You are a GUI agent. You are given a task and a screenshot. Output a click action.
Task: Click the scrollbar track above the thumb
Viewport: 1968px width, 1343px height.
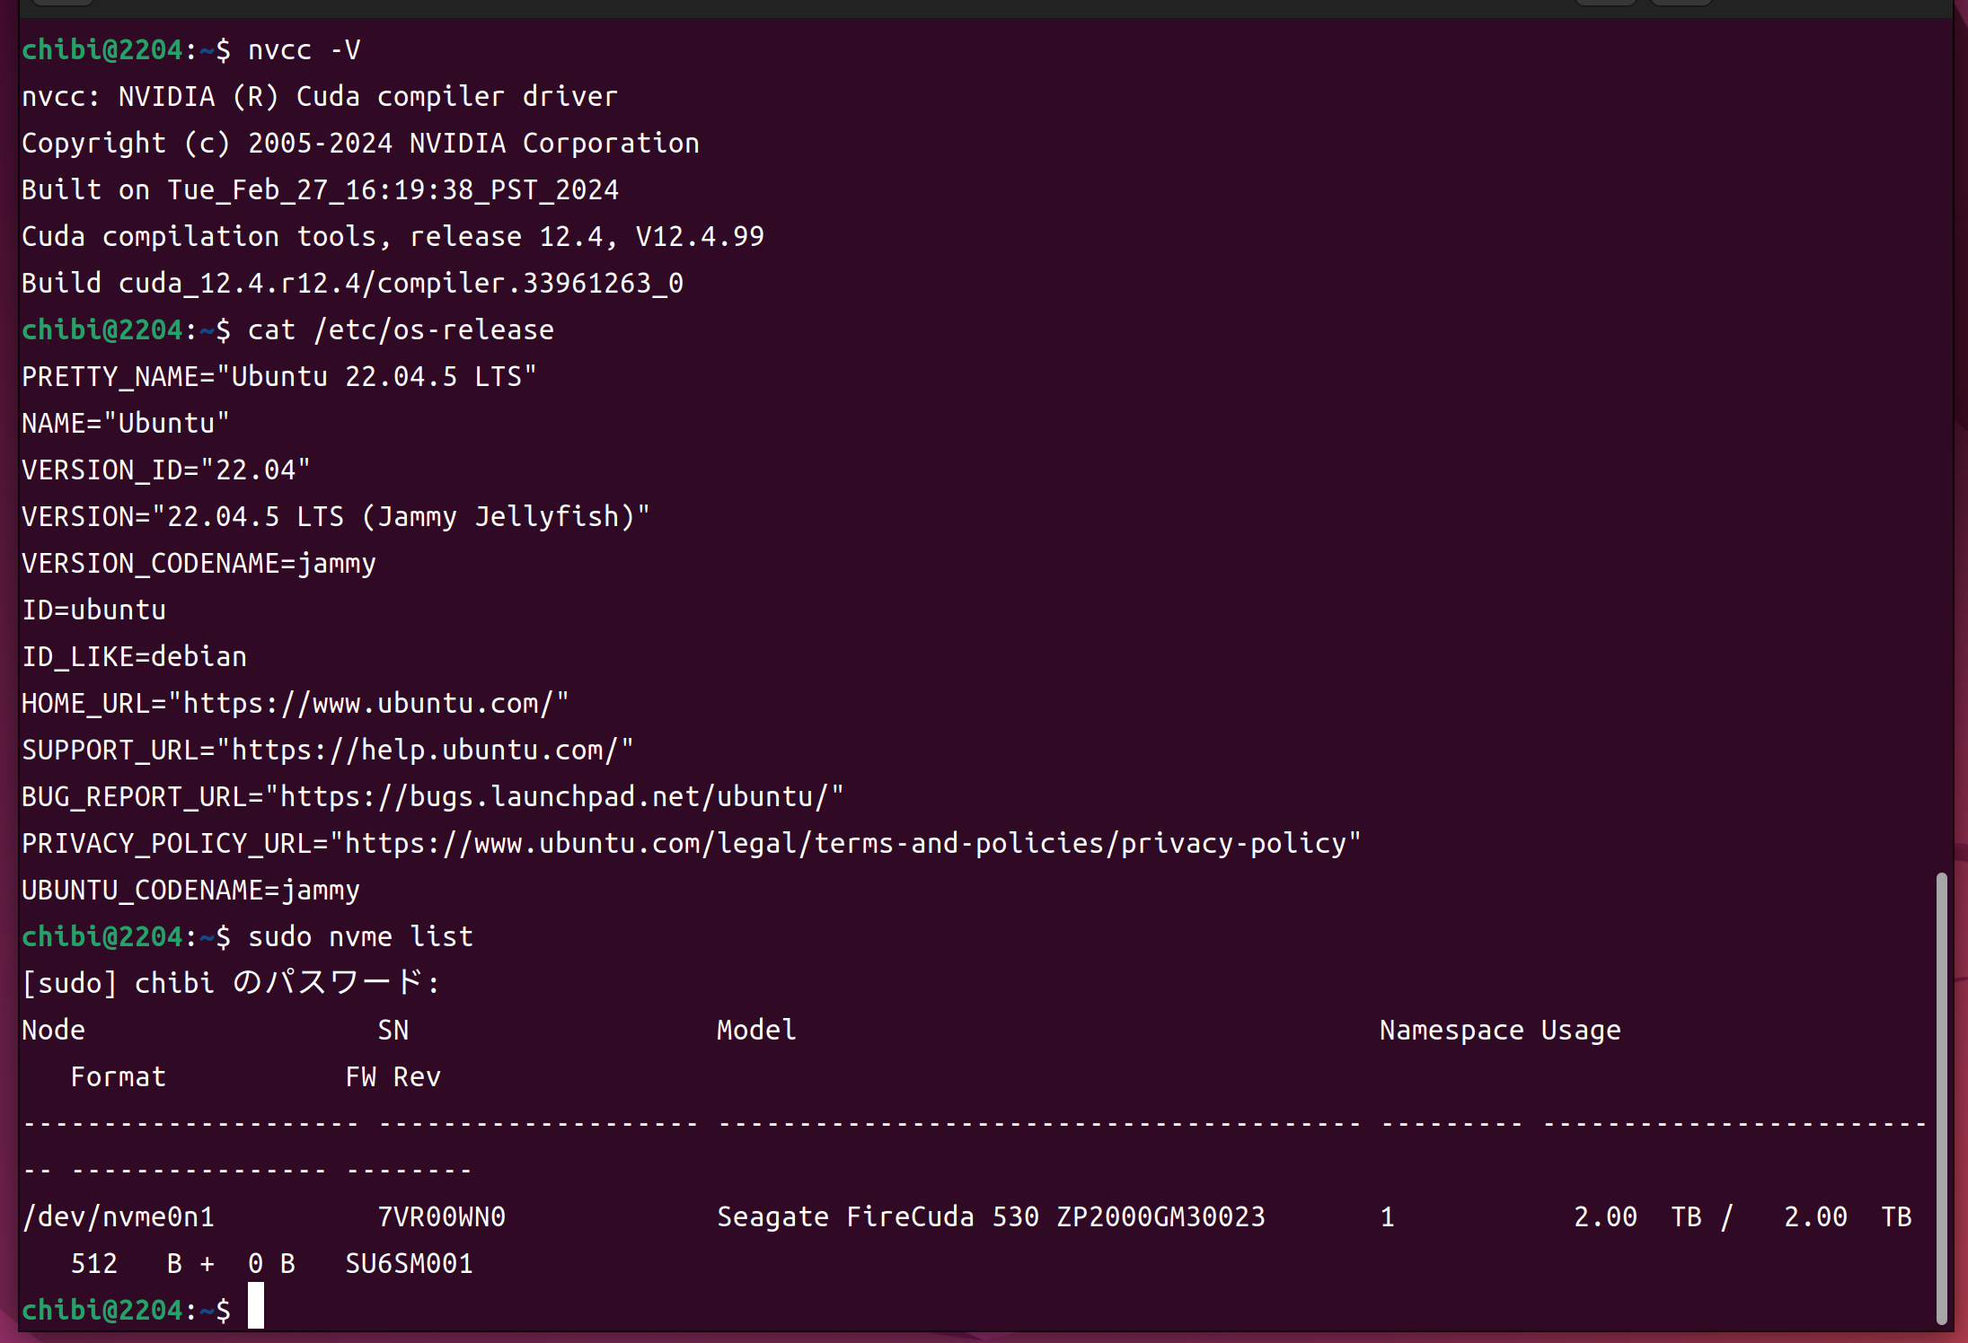coord(1941,449)
